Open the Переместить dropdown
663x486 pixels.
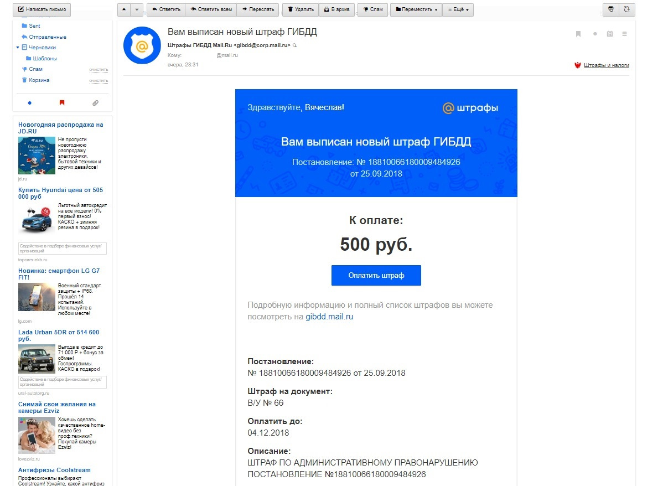point(416,9)
